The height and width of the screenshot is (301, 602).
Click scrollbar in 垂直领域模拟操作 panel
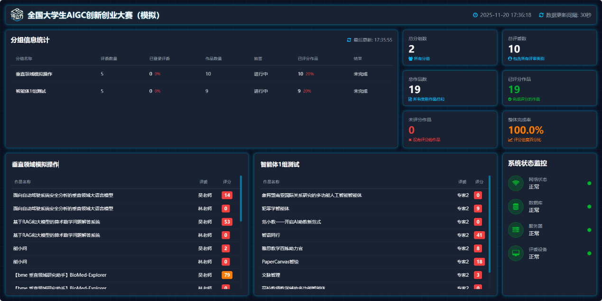[x=241, y=198]
